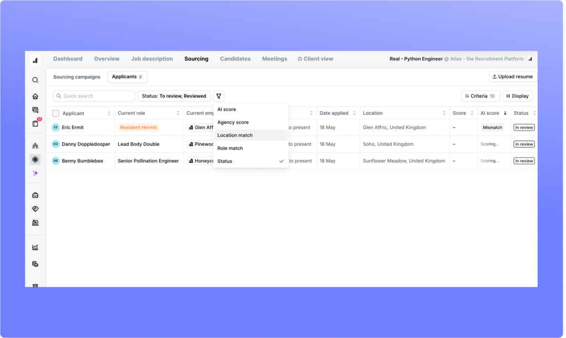566x338 pixels.
Task: Open the building companies icon
Action: tap(35, 222)
